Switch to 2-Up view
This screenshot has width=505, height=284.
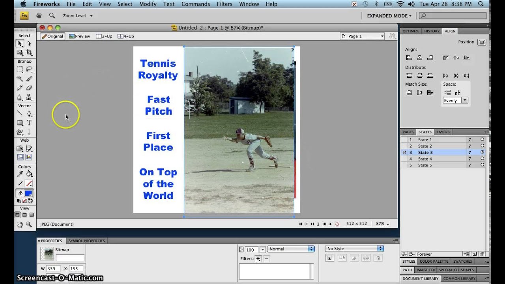click(104, 36)
